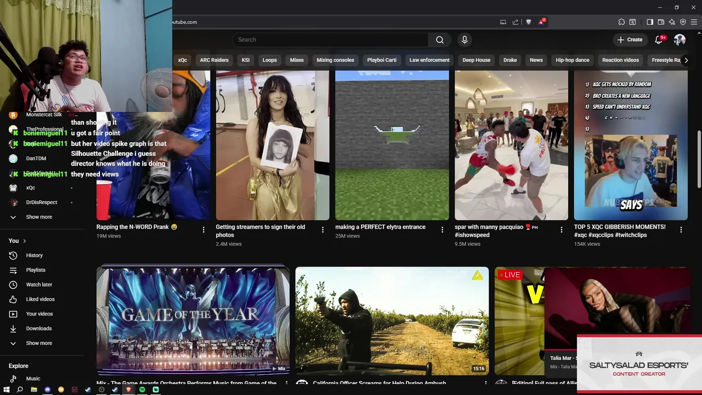Select the Law enforcement filter chip
Viewport: 702px width, 395px height.
tap(429, 60)
